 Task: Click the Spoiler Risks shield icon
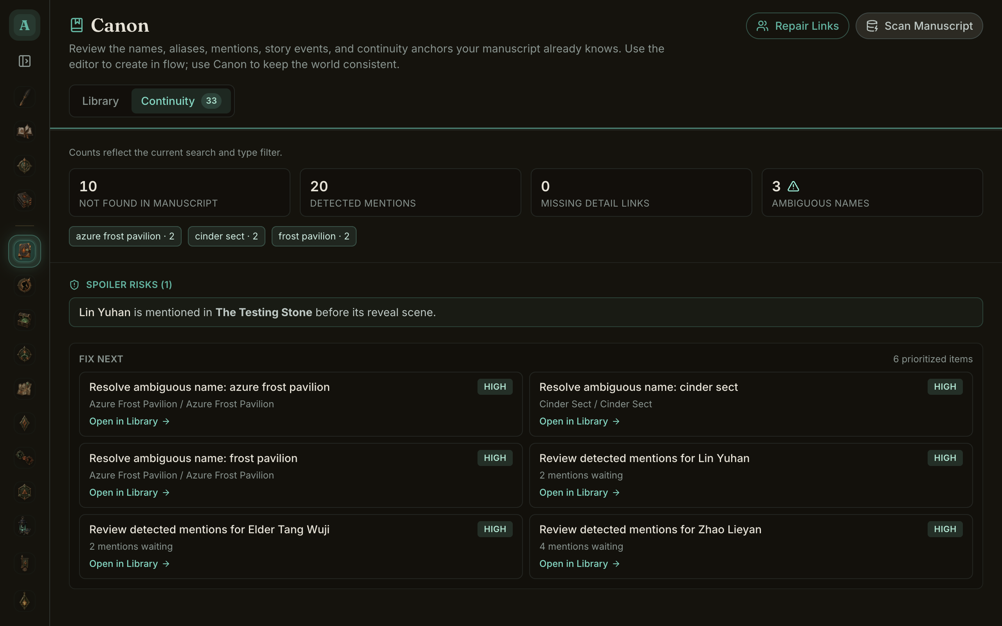(74, 285)
